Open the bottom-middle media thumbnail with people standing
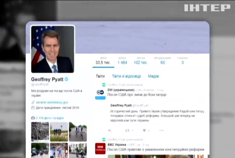This screenshot has height=158, width=235. pyautogui.click(x=59, y=150)
